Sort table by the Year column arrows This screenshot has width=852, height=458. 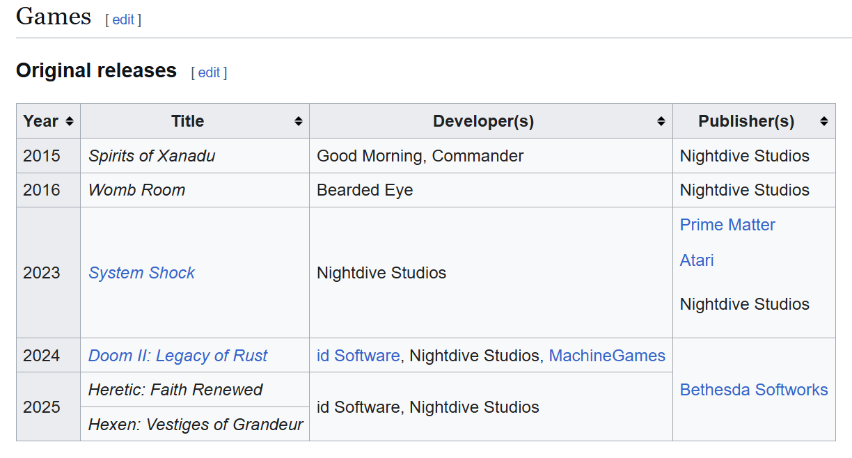click(69, 121)
